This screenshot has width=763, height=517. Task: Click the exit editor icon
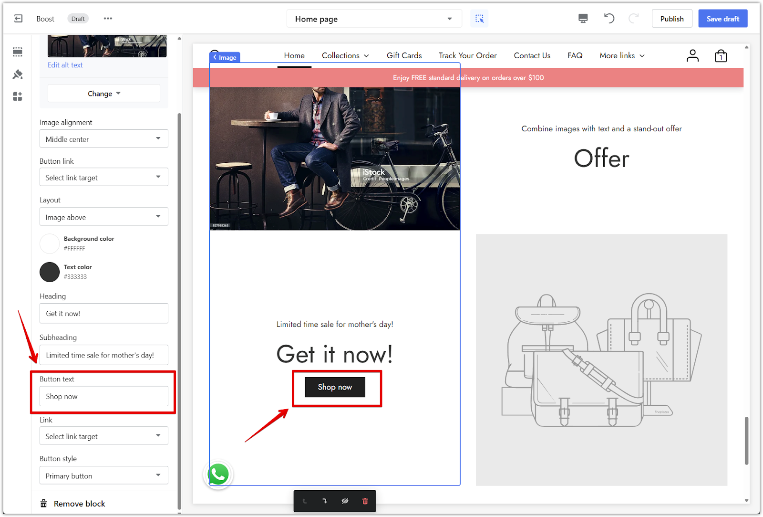pos(18,19)
